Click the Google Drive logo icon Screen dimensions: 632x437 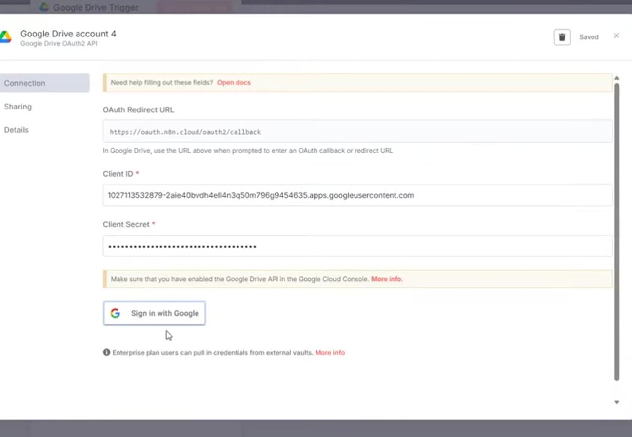(x=5, y=37)
